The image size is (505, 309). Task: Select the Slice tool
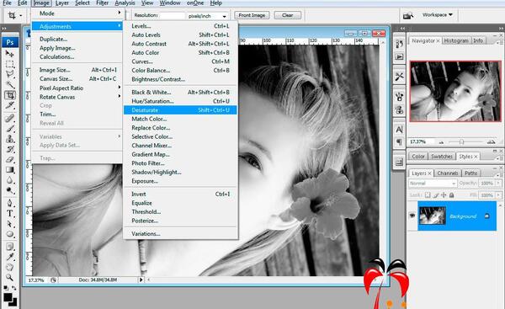9,105
